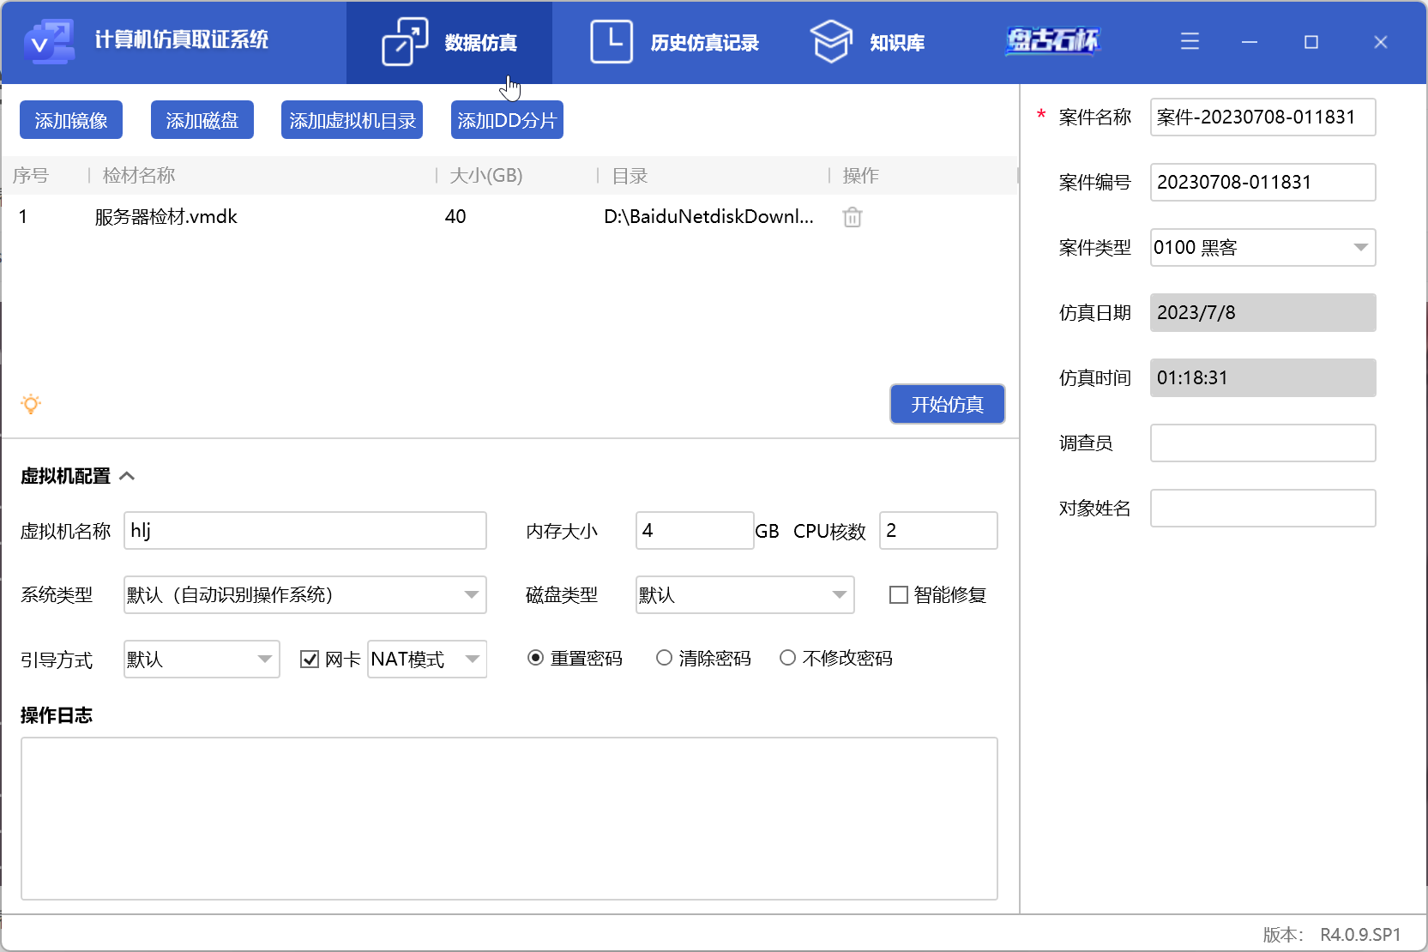Click size cell 40
1428x952 pixels.
(455, 217)
